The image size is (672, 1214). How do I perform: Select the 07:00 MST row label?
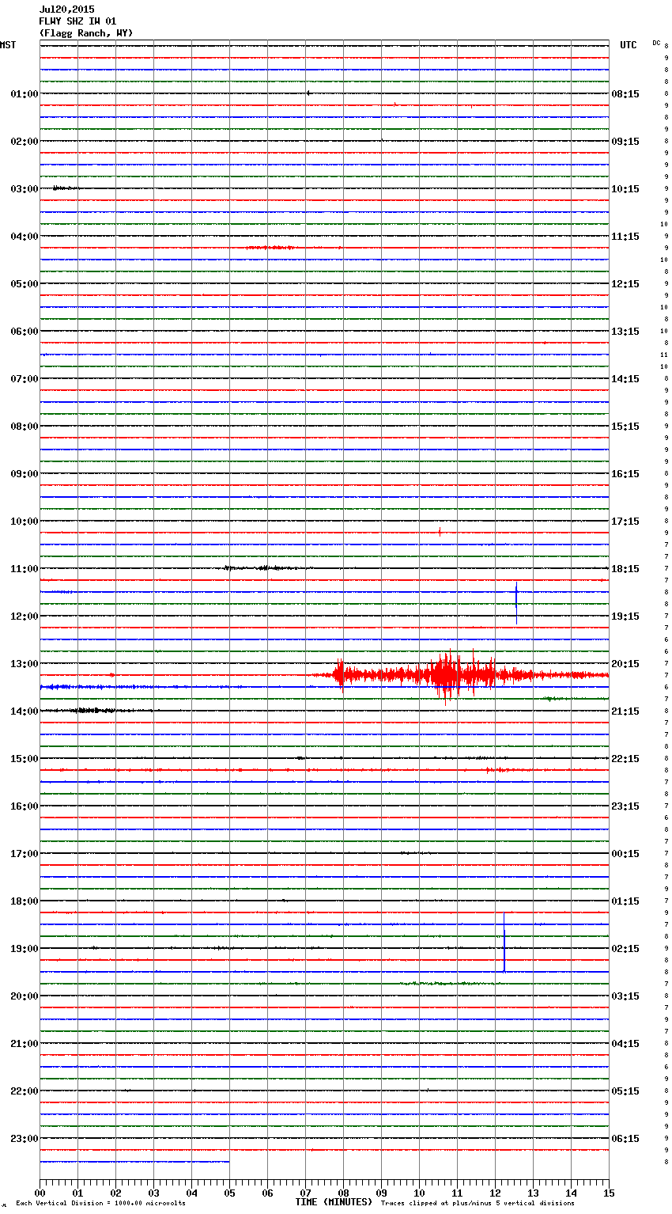25,379
